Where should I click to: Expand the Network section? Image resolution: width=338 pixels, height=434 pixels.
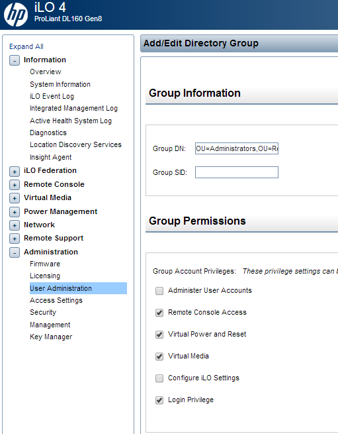[15, 225]
